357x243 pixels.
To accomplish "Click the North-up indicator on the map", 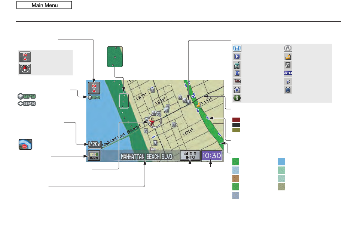I will pos(94,88).
